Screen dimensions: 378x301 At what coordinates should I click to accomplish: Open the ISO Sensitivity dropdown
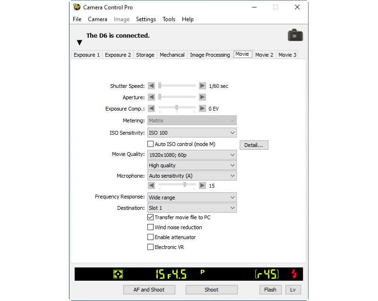pos(192,133)
